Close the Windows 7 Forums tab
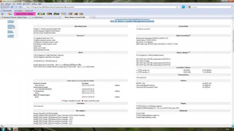Viewport: 234px width, 131px height. coord(29,17)
